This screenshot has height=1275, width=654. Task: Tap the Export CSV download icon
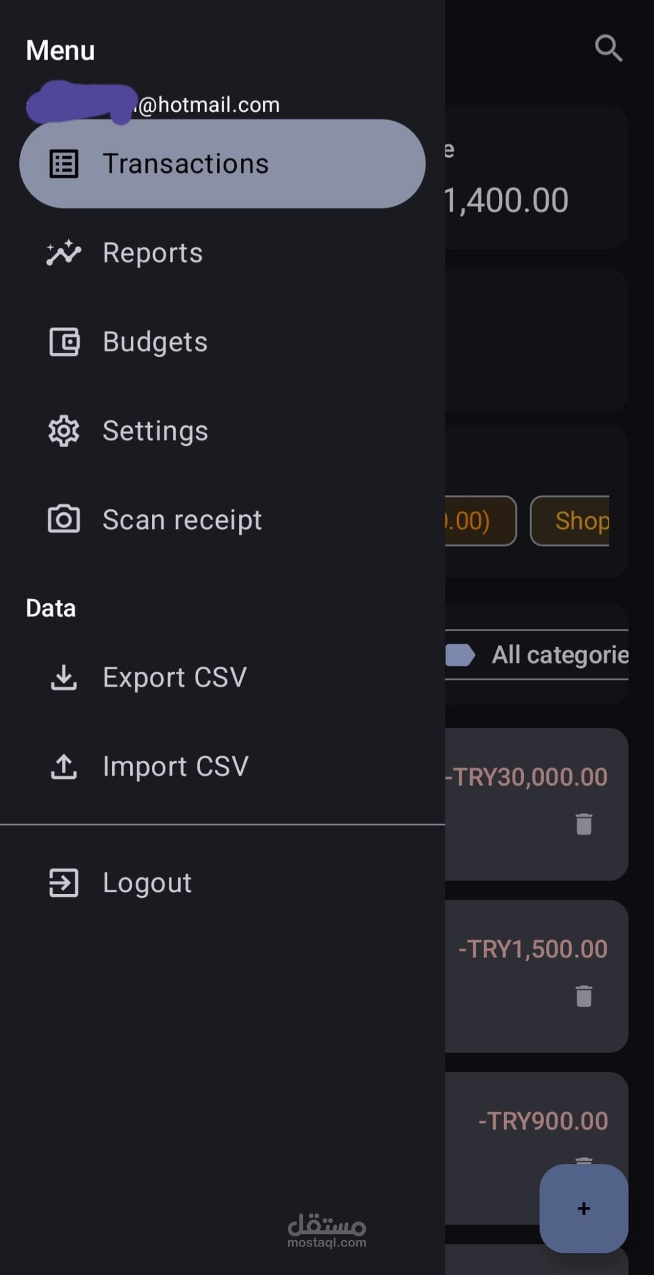(x=64, y=677)
